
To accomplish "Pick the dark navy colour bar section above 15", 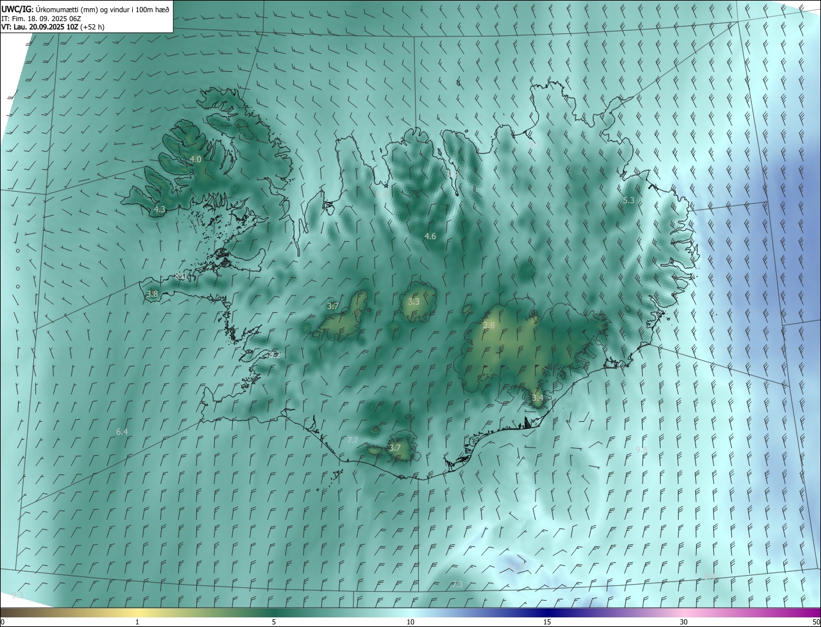I will coord(547,613).
